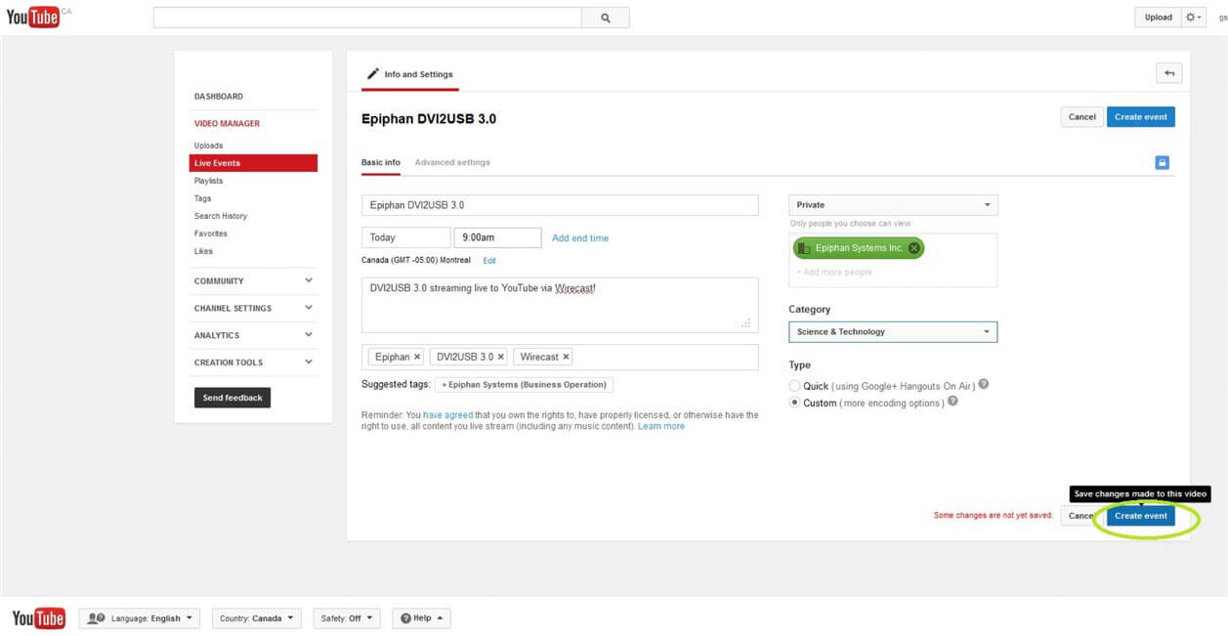Screen dimensions: 1228x636
Task: Click the YouTube search input field
Action: click(367, 18)
